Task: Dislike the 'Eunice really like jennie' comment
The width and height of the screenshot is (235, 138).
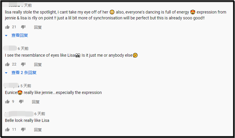Action: coord(21,102)
